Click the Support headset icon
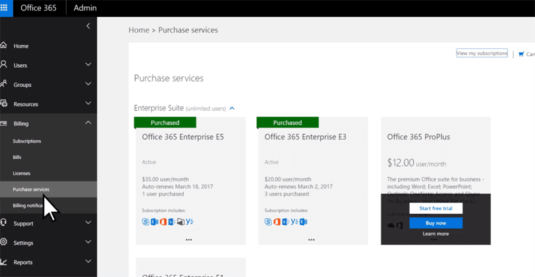Image resolution: width=535 pixels, height=277 pixels. point(3,223)
